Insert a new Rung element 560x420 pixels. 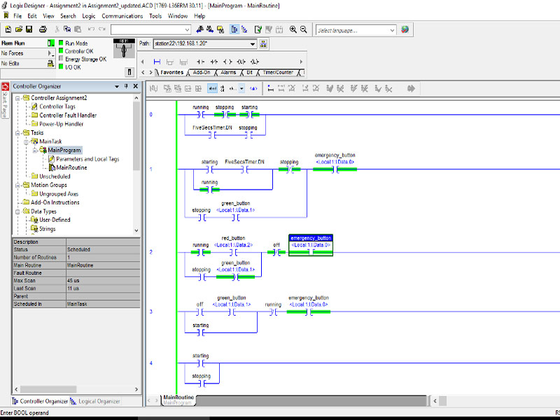[157, 62]
